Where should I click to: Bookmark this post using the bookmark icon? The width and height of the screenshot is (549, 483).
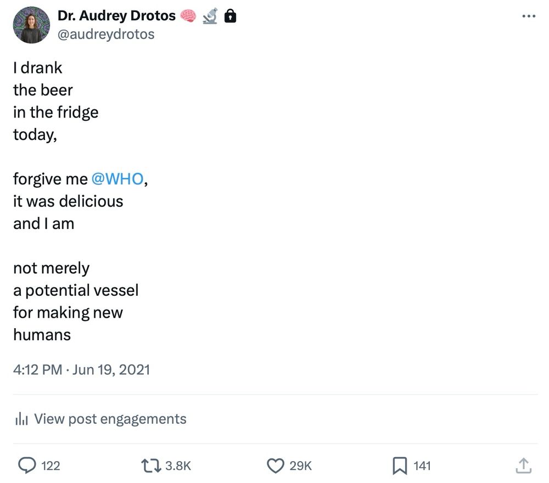tap(399, 466)
